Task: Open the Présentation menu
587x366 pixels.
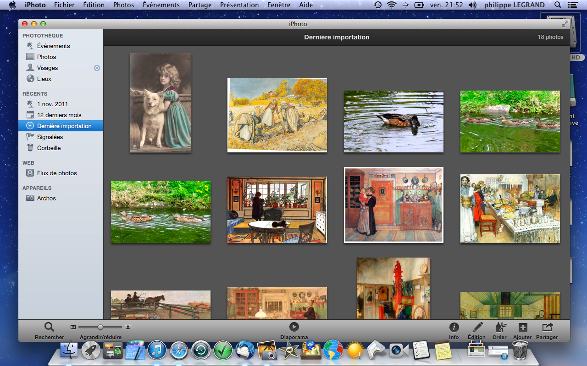Action: (239, 5)
